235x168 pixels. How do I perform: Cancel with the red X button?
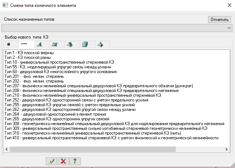coord(63,161)
